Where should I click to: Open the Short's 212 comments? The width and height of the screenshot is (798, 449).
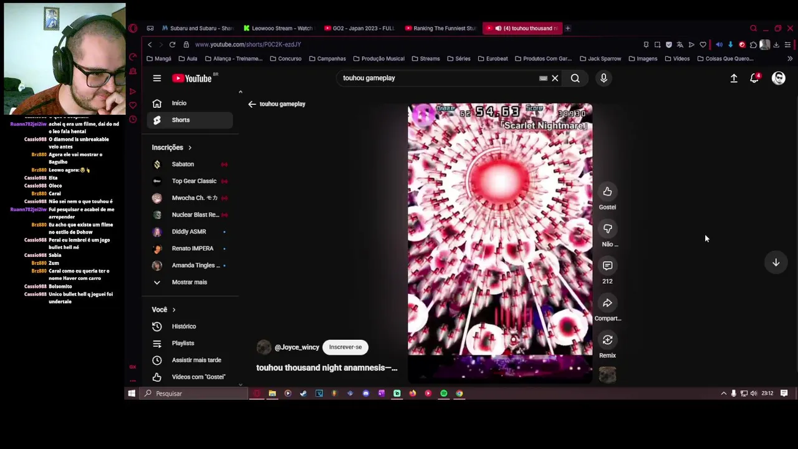607,266
